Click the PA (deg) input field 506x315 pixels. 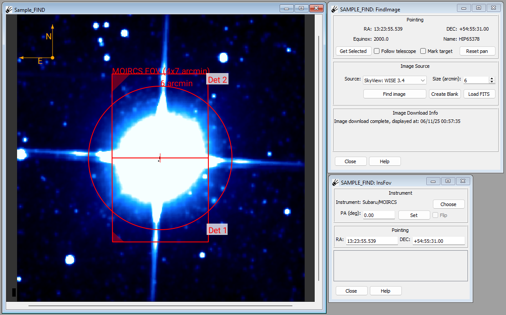tap(379, 215)
